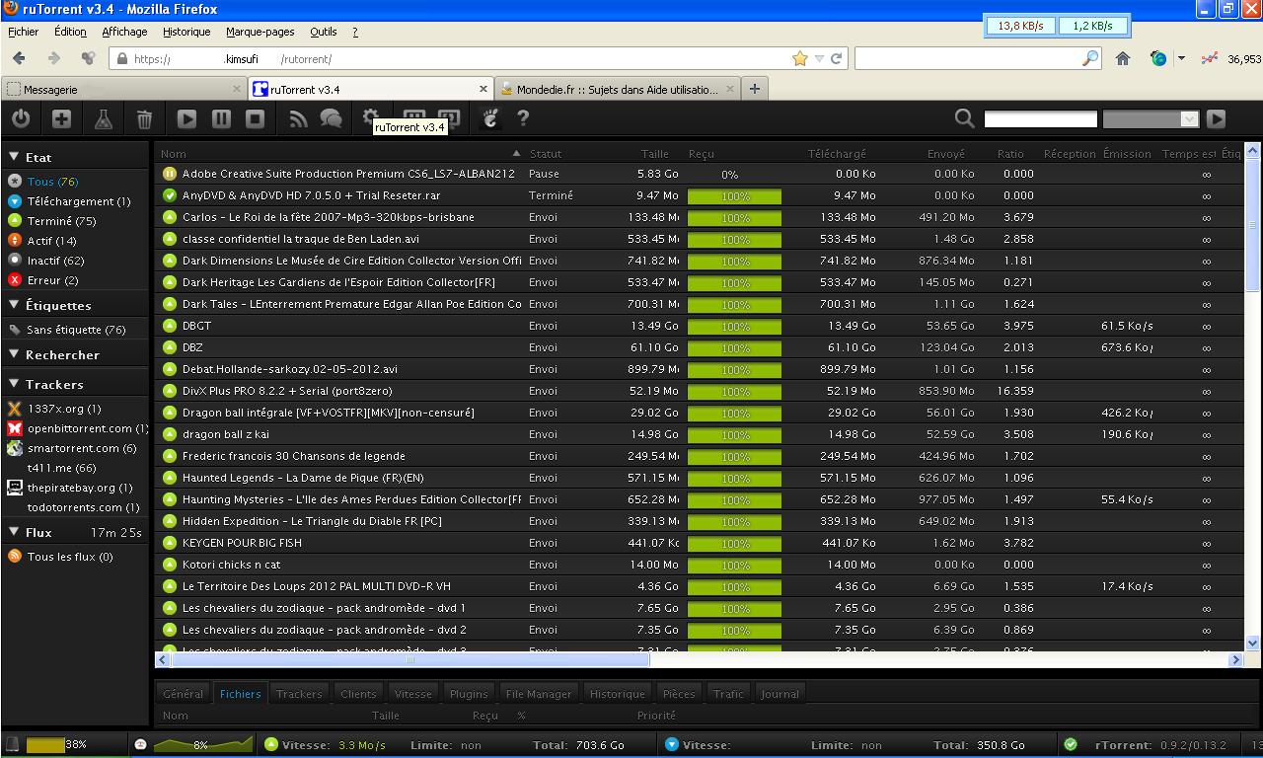
Task: Open the File Manager details tab
Action: coord(539,694)
